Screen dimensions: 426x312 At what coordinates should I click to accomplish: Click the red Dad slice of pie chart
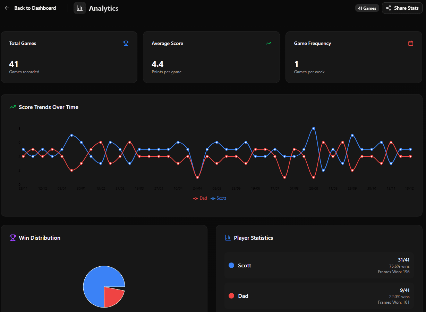click(113, 296)
